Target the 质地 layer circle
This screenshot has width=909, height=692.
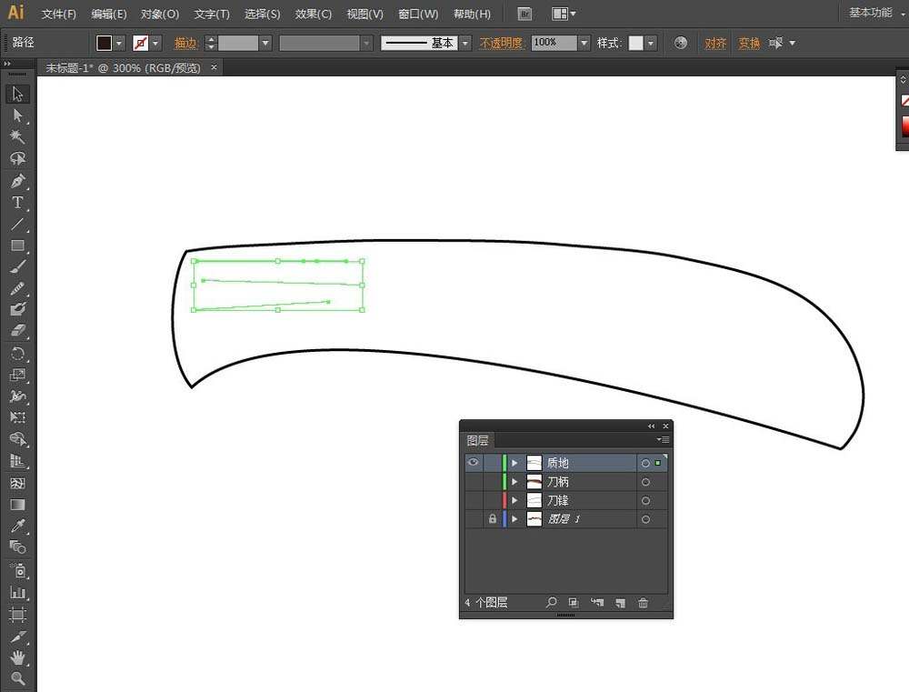tap(645, 463)
